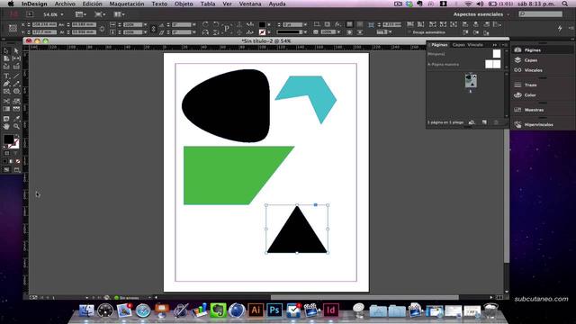Viewport: 576px width, 324px height.
Task: Click the Note tool
Action: click(x=6, y=118)
